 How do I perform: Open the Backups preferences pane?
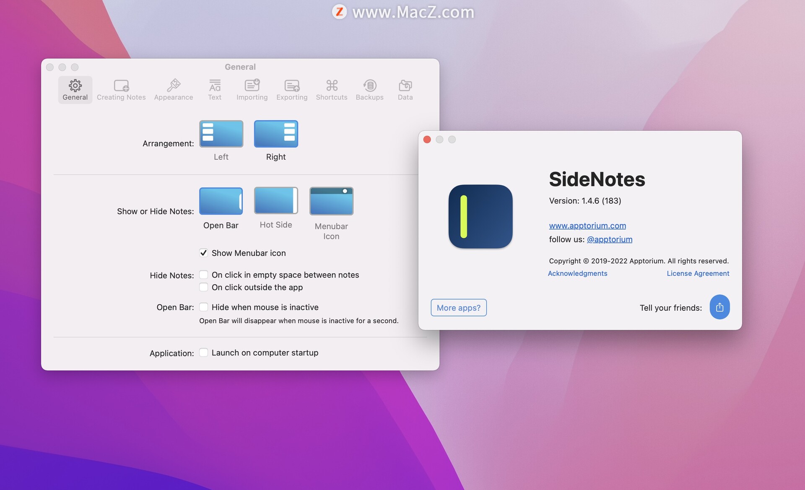pyautogui.click(x=369, y=90)
